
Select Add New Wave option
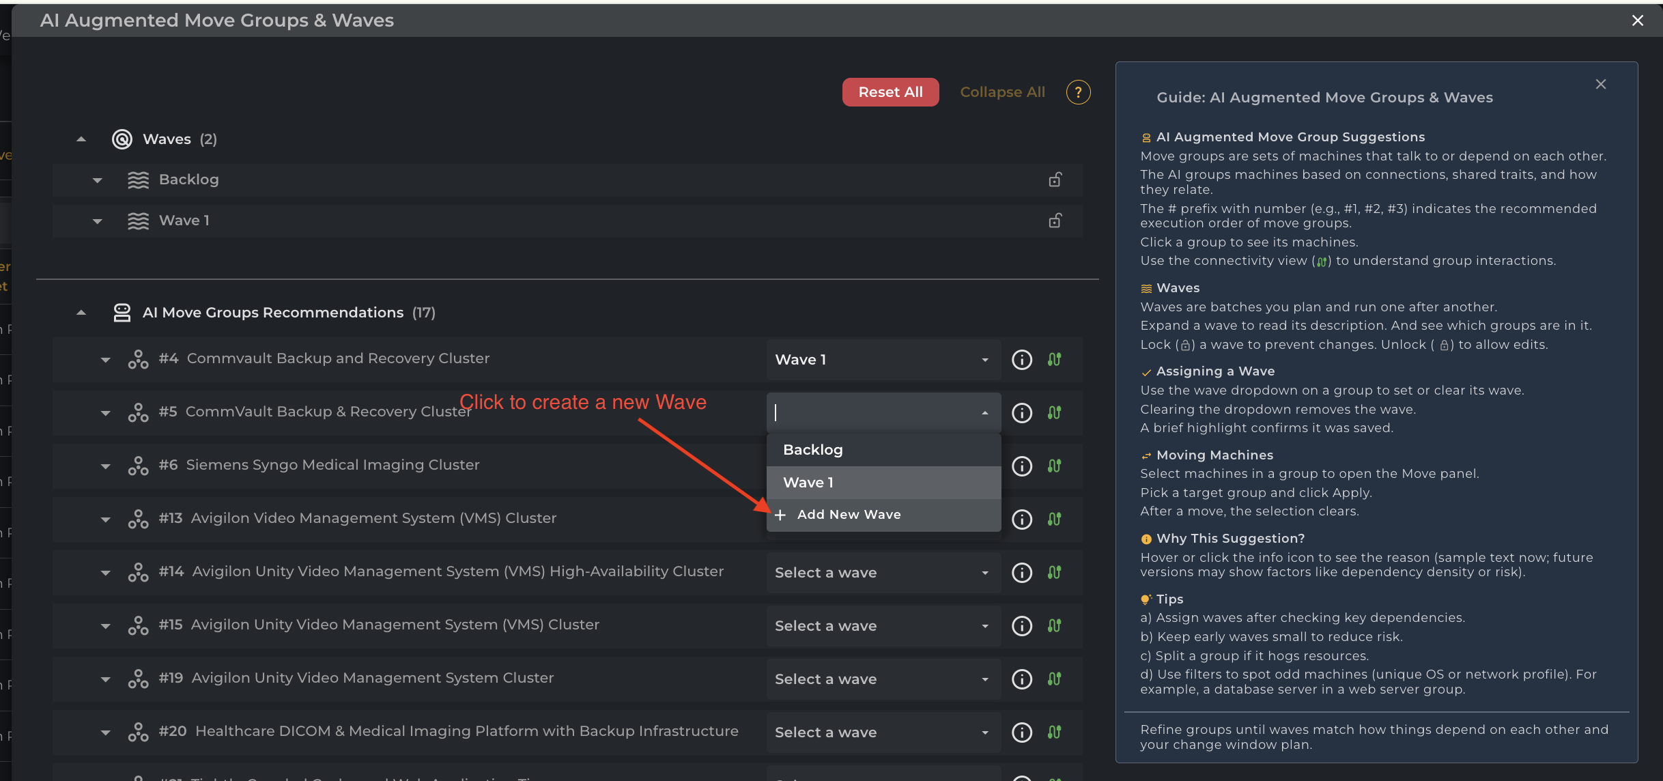[849, 515]
